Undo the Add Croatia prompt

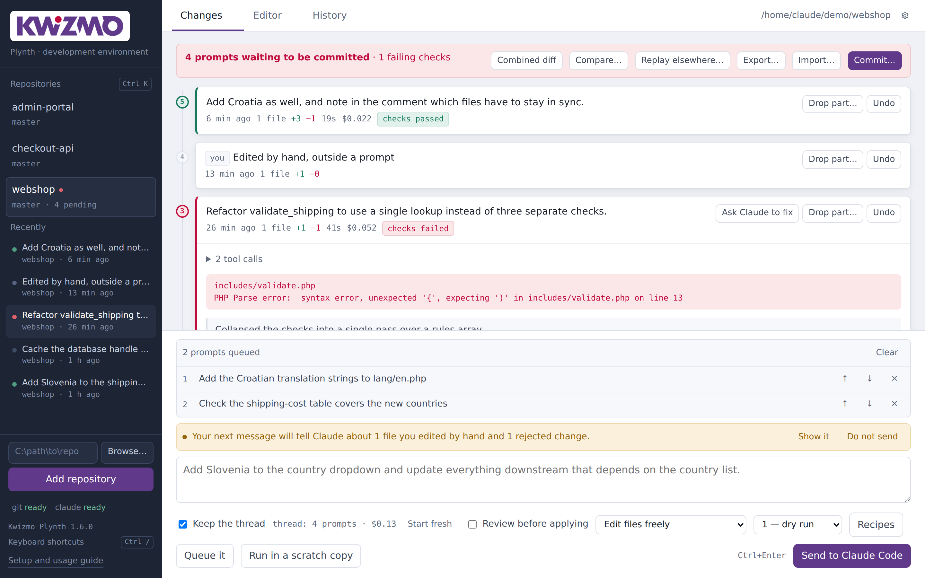coord(884,104)
